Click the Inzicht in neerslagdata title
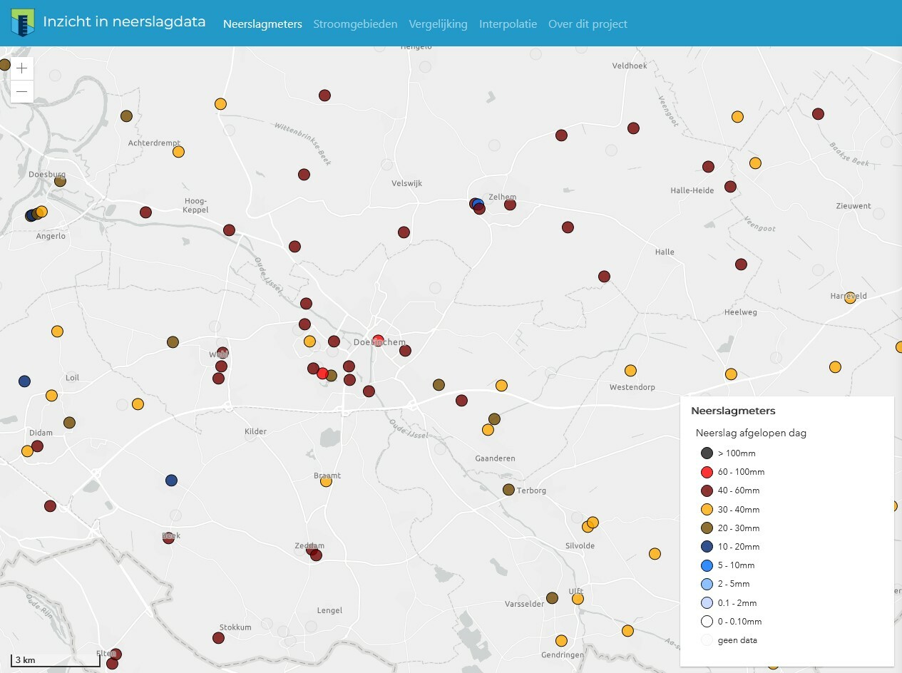This screenshot has width=902, height=673. [x=124, y=22]
